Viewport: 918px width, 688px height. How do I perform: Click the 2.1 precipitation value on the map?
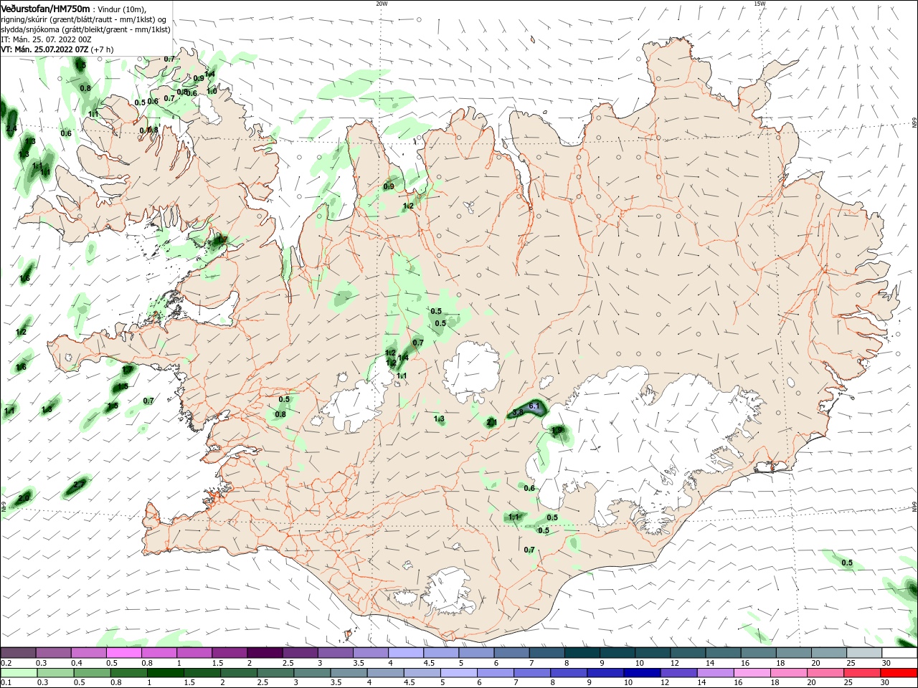click(x=491, y=423)
